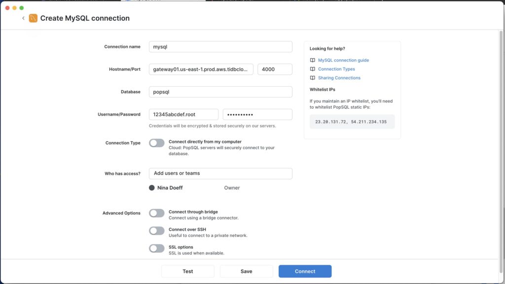The width and height of the screenshot is (505, 284).
Task: Open the MySQL connection guide
Action: click(343, 60)
